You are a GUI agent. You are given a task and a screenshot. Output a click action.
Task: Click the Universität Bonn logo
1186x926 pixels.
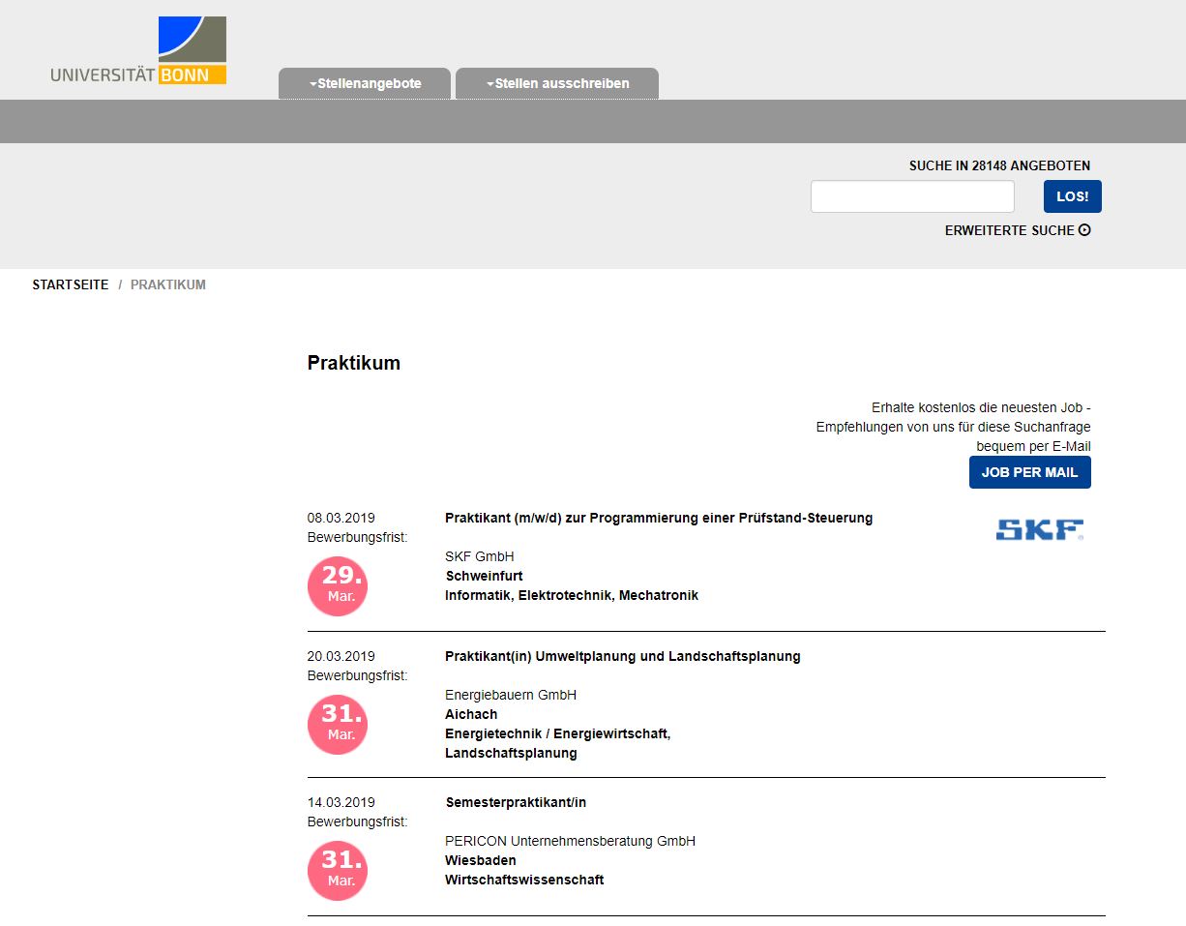pos(138,48)
